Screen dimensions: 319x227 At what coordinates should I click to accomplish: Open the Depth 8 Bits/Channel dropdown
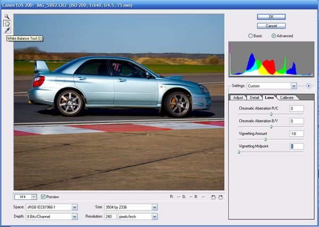click(x=74, y=216)
